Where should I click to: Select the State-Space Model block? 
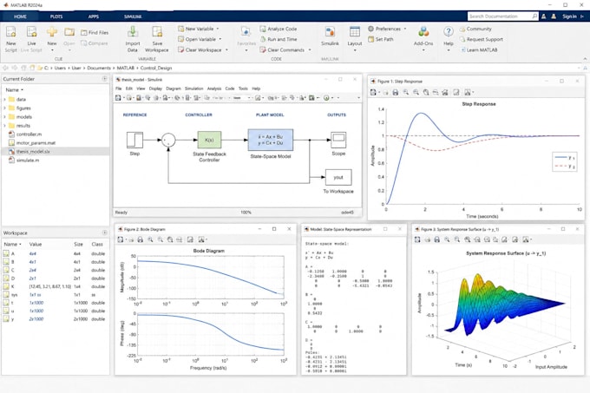point(270,140)
